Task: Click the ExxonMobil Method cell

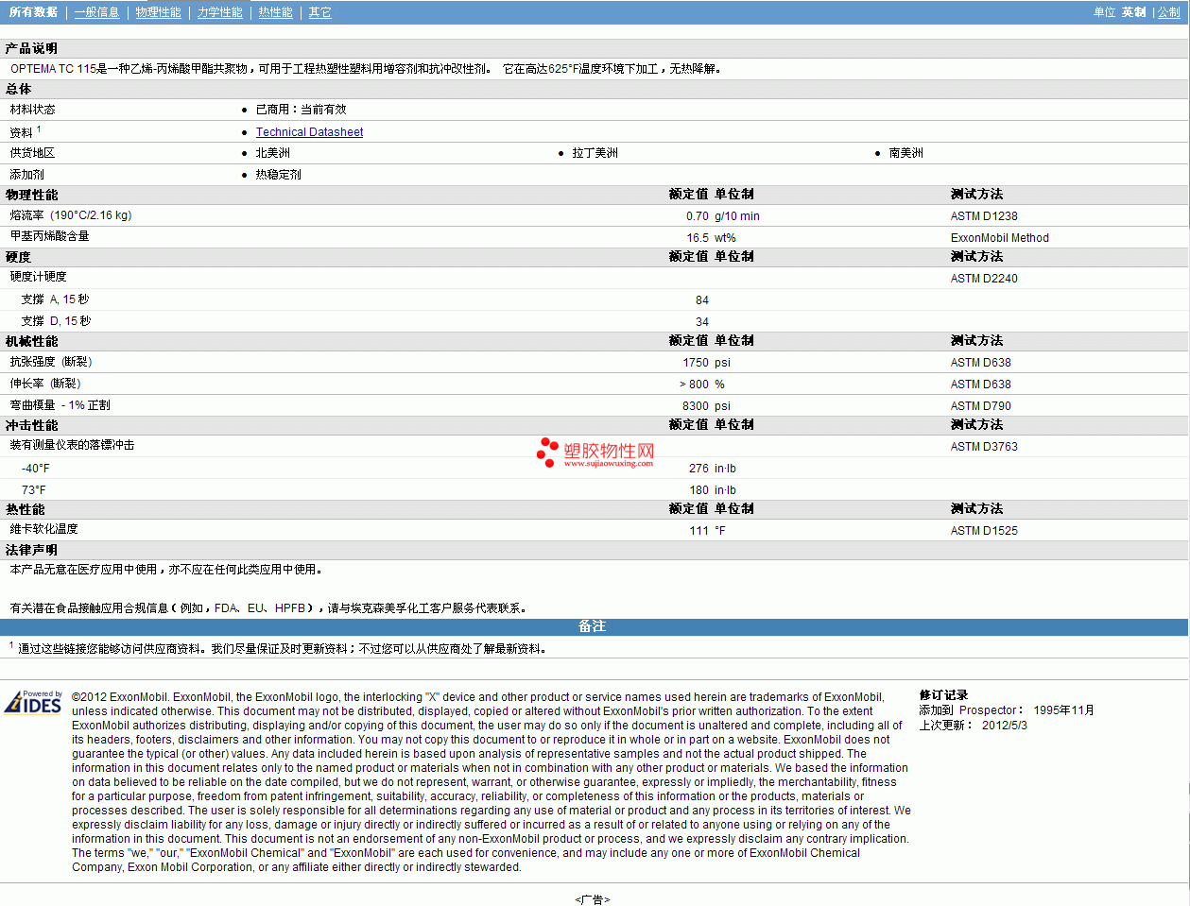Action: click(x=999, y=238)
